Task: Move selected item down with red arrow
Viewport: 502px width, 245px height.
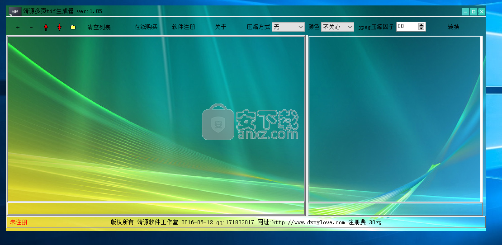Action: point(59,27)
